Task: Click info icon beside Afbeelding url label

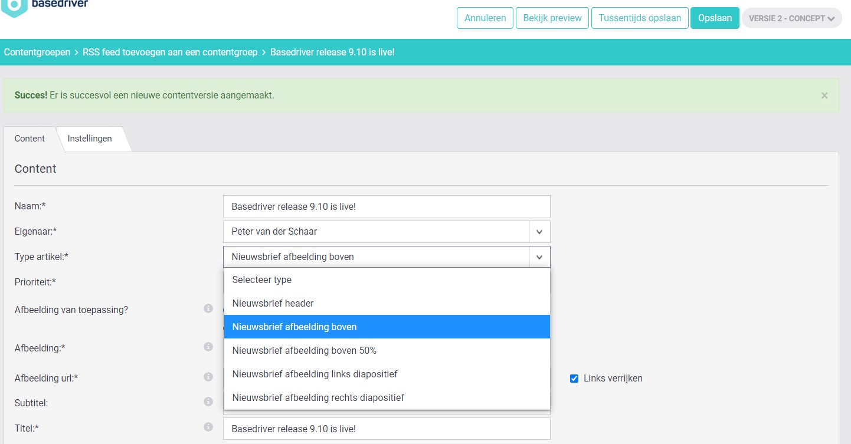Action: tap(208, 377)
